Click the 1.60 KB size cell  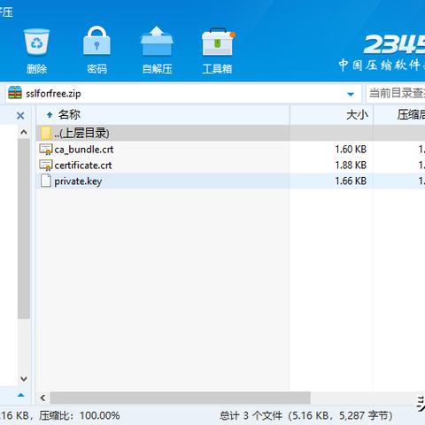tap(351, 150)
